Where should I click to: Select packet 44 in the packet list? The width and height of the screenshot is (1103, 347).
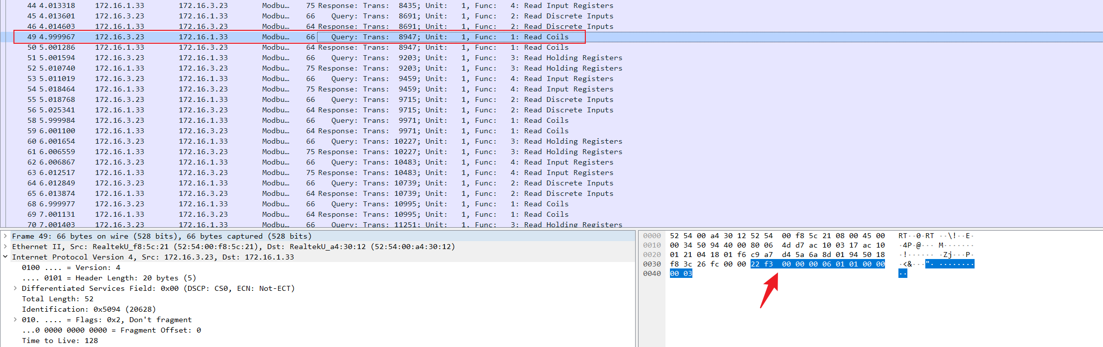299,5
